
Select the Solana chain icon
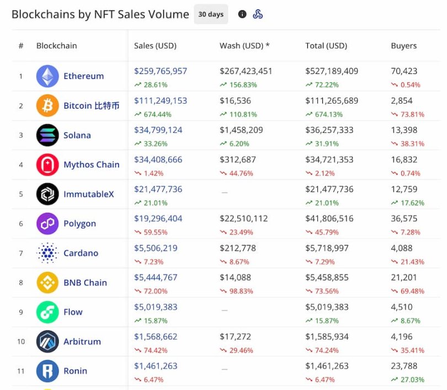pos(47,135)
